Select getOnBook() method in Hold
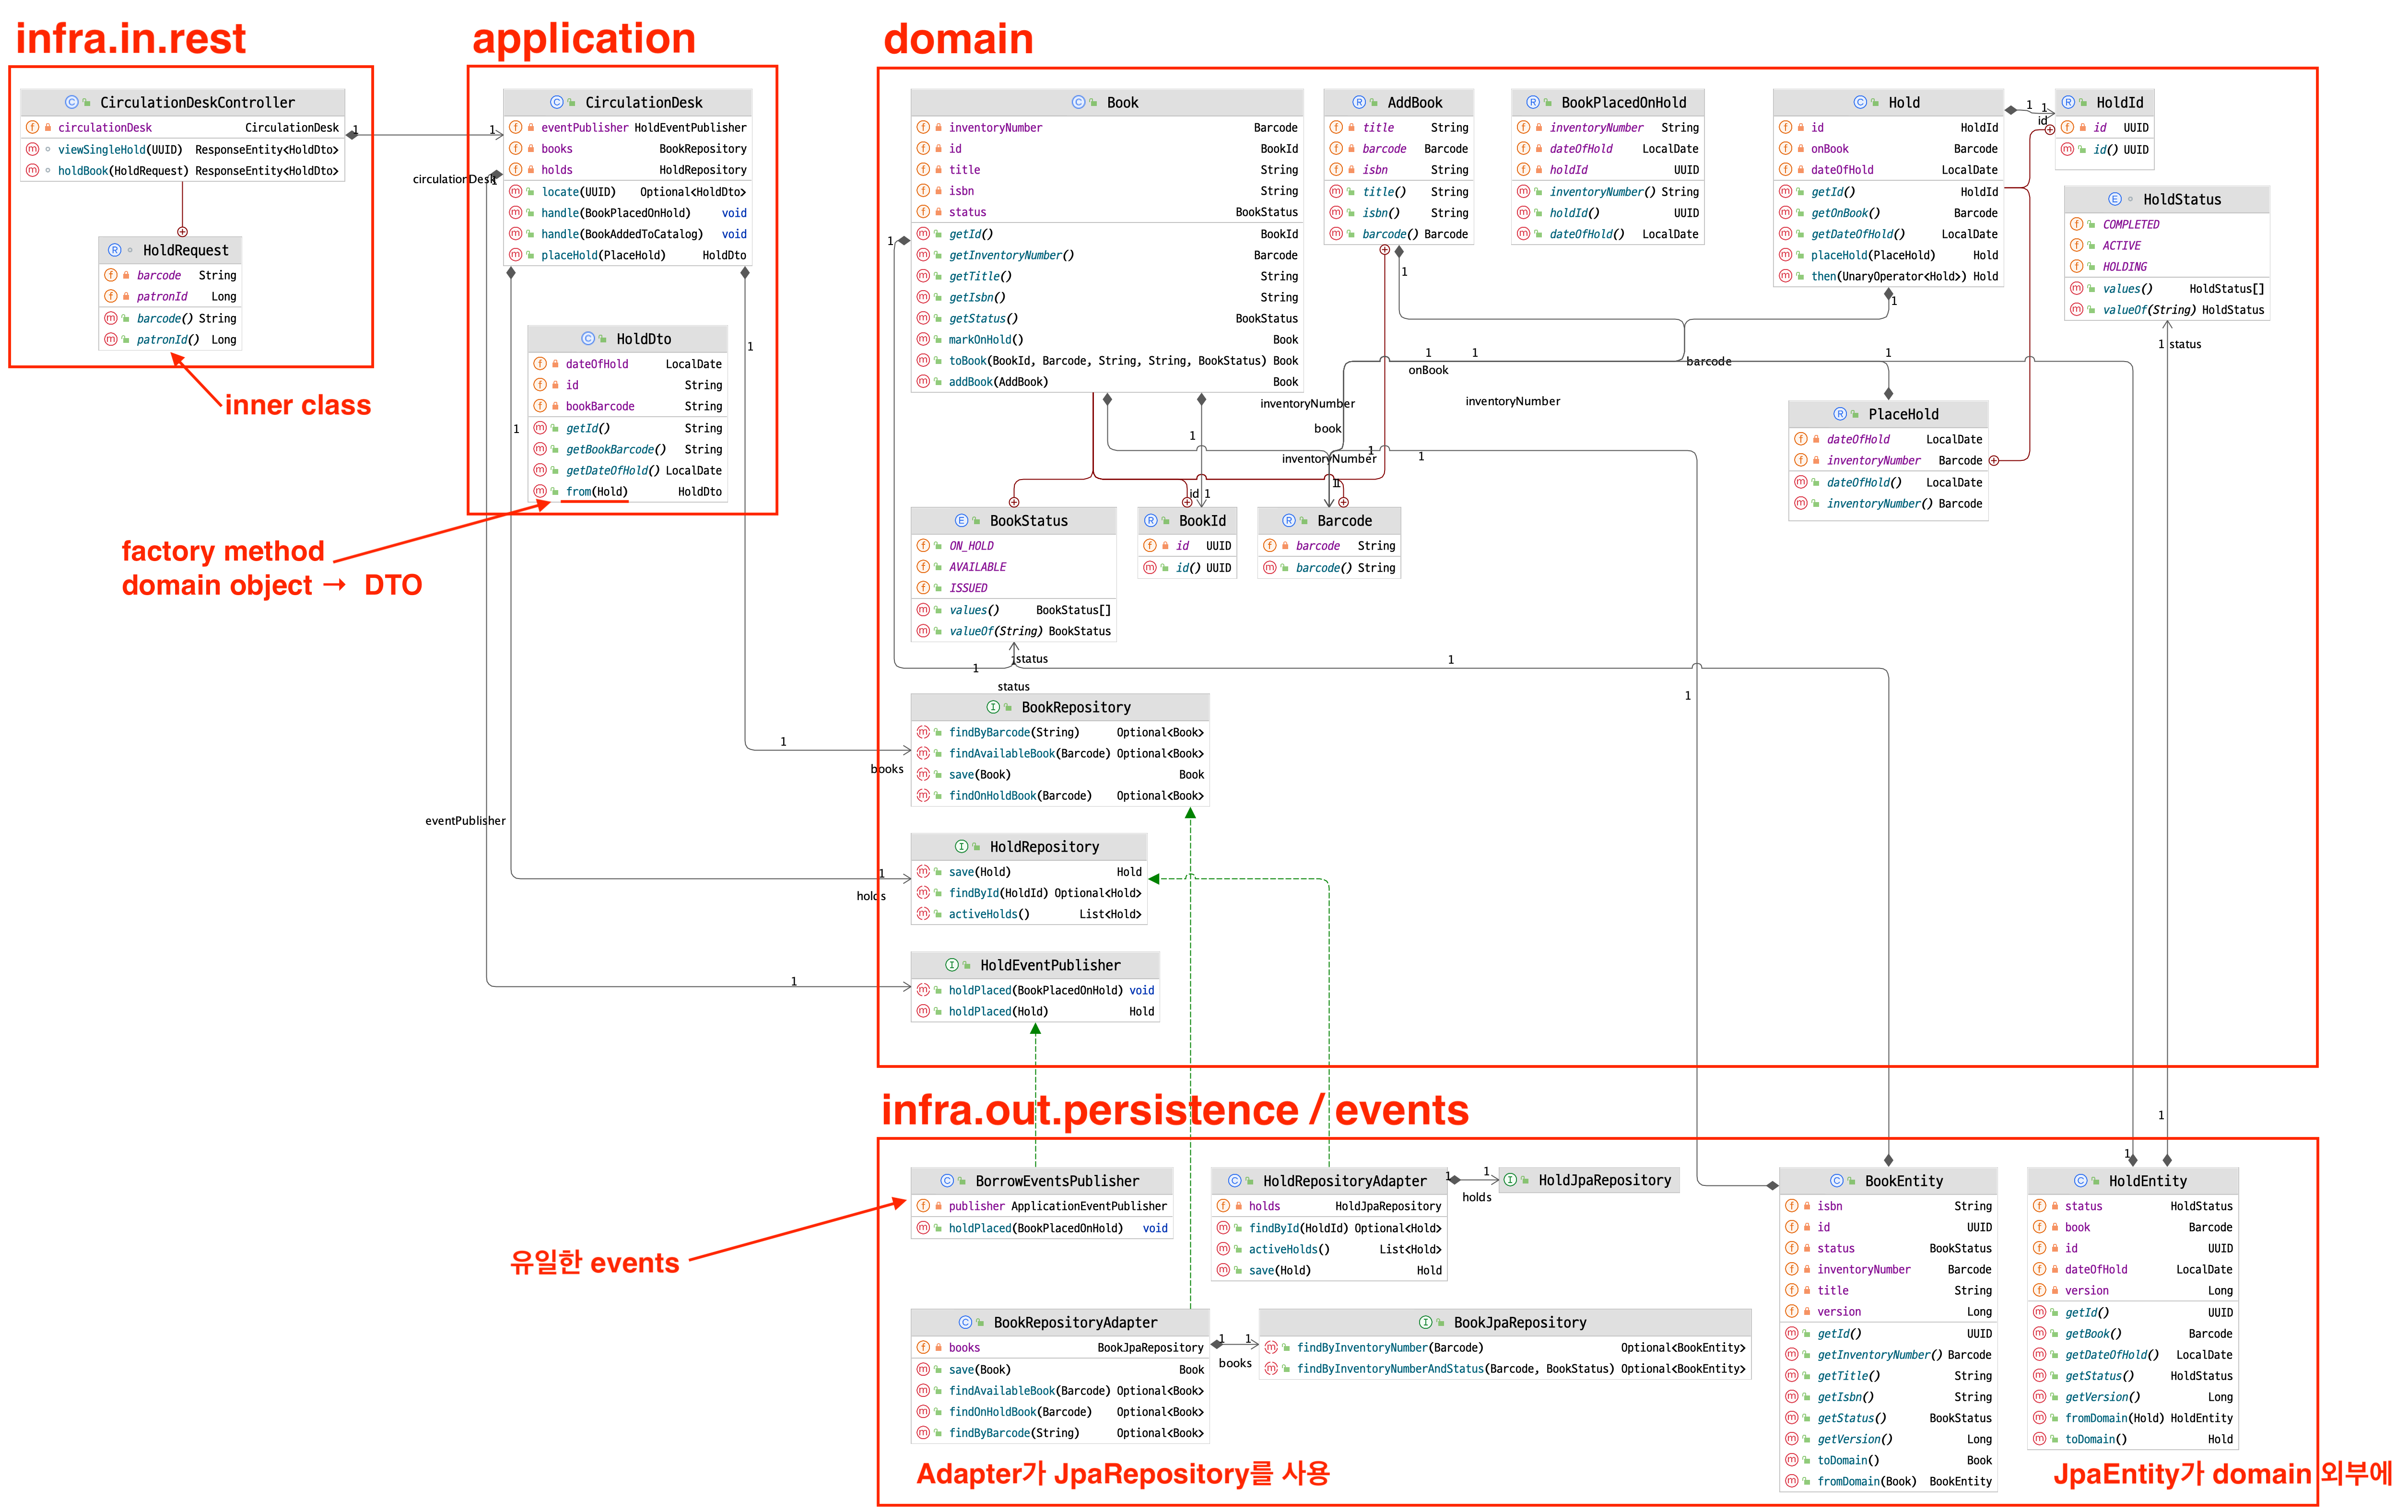Viewport: 2408px width, 1512px height. [1888, 213]
